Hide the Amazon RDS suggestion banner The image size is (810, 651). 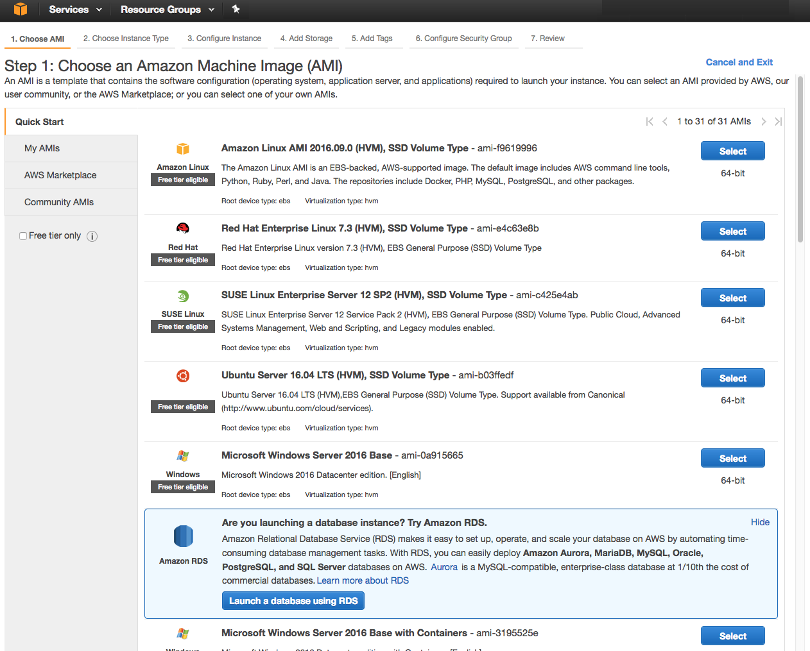tap(760, 522)
